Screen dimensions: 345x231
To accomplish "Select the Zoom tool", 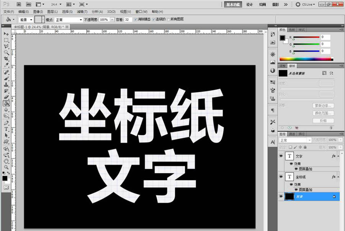I will 5,166.
